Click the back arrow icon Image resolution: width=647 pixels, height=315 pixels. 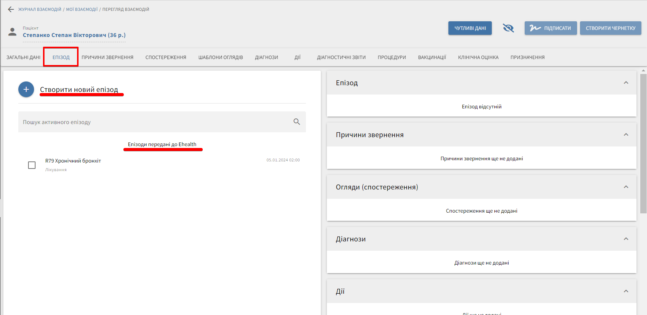pyautogui.click(x=11, y=9)
